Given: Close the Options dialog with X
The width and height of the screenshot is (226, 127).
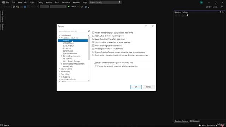Looking at the screenshot, I should [153, 26].
